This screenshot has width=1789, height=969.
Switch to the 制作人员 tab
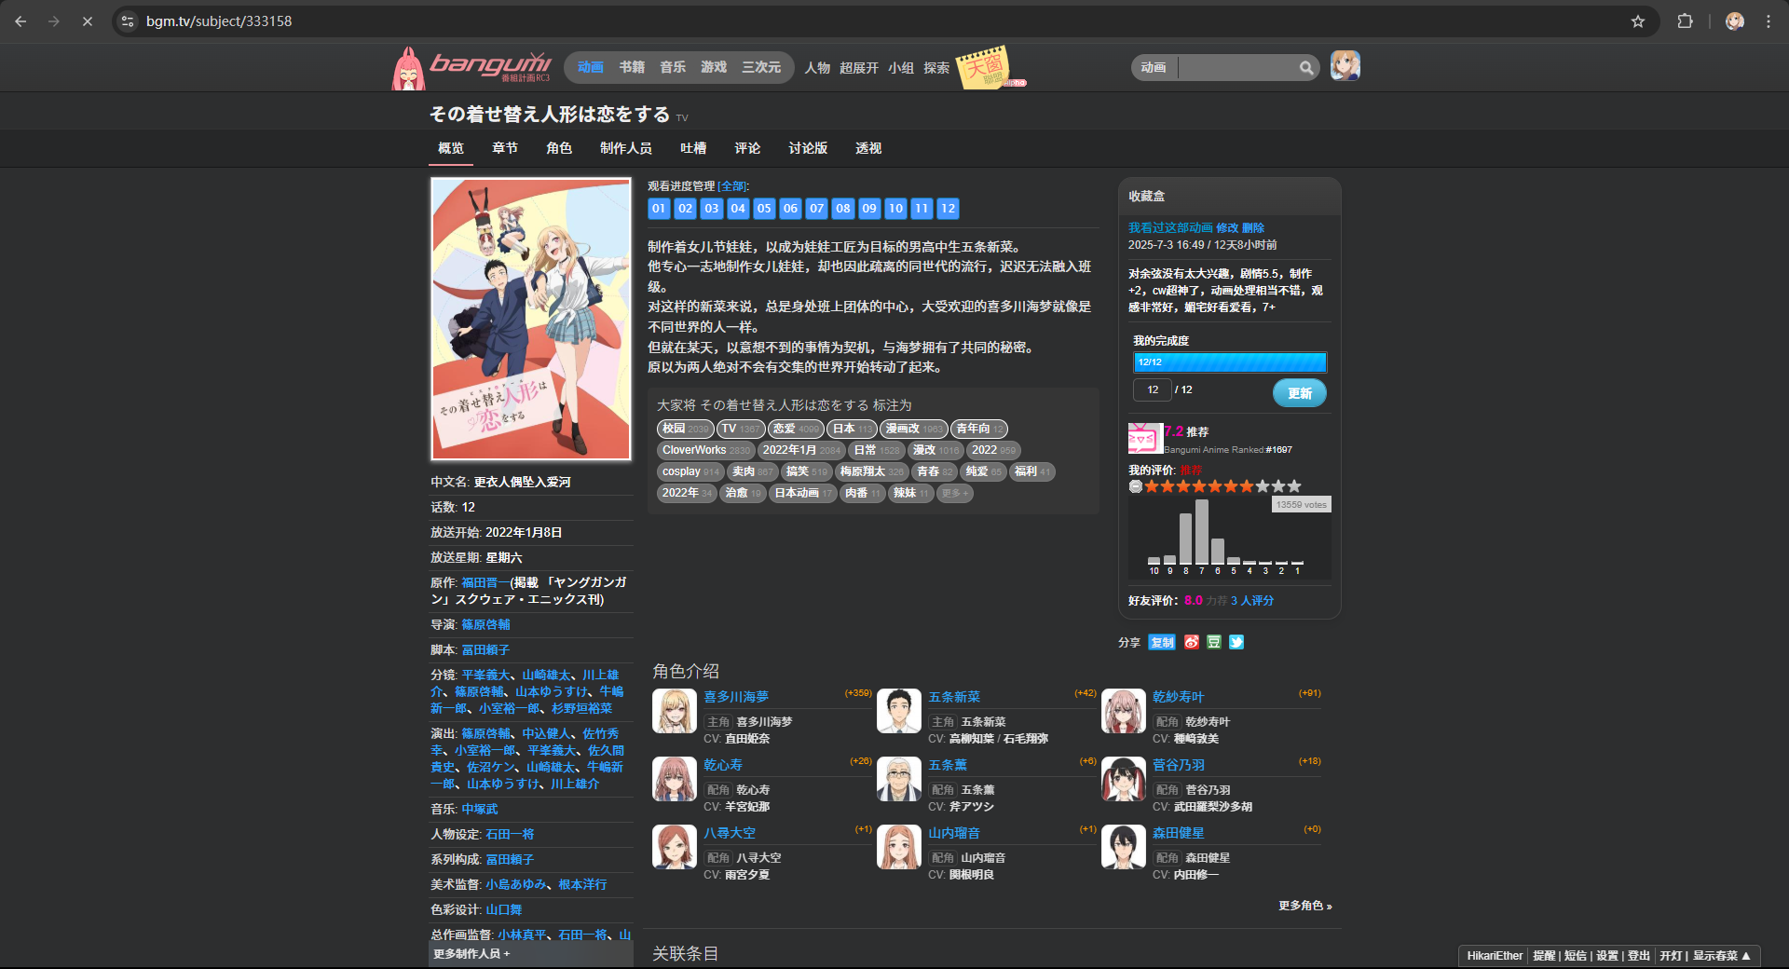626,148
